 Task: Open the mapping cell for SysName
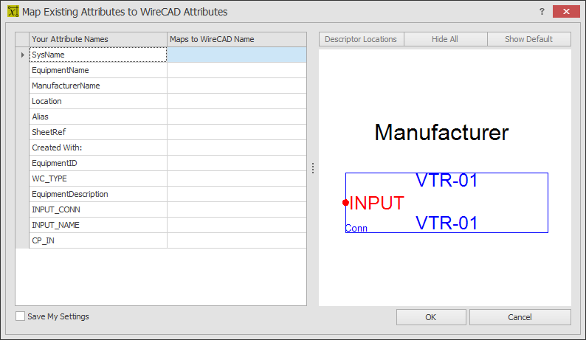pos(237,55)
